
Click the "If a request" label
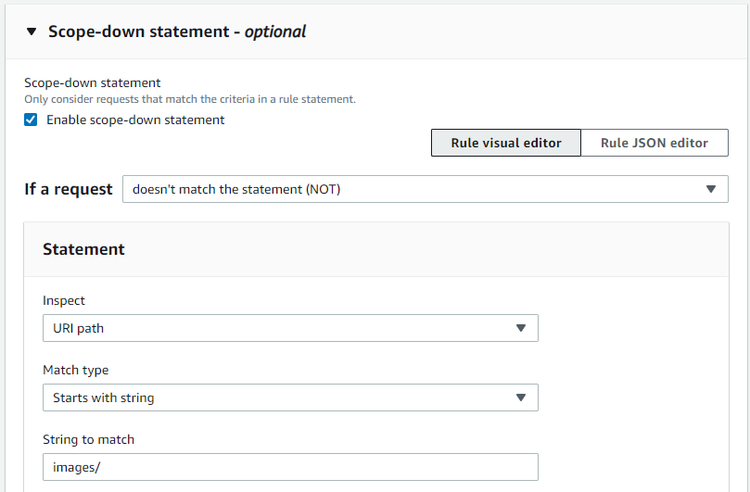[69, 189]
